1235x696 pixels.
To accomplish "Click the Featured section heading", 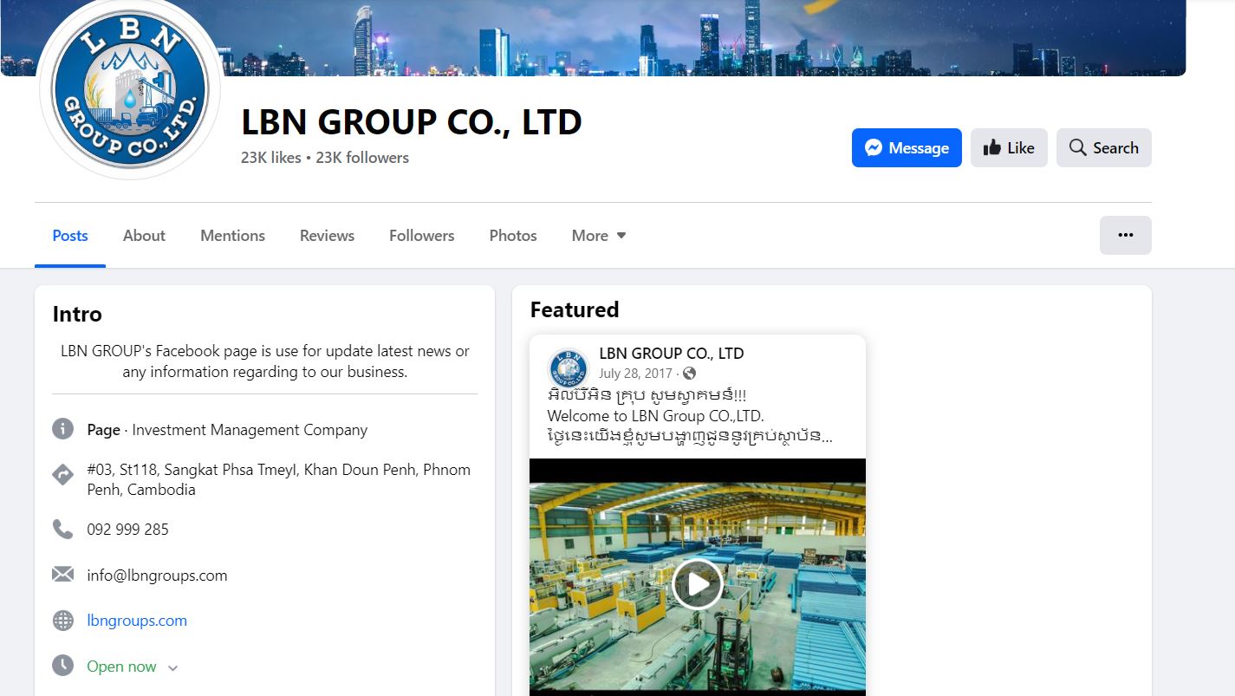I will [575, 309].
